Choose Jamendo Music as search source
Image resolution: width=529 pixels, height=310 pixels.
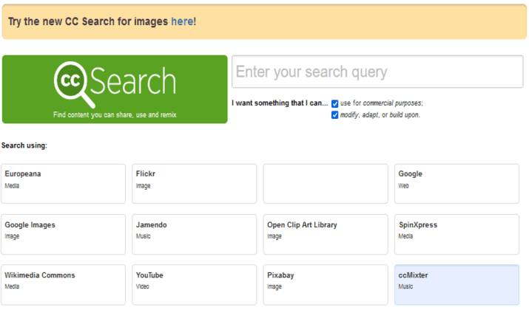[195, 234]
